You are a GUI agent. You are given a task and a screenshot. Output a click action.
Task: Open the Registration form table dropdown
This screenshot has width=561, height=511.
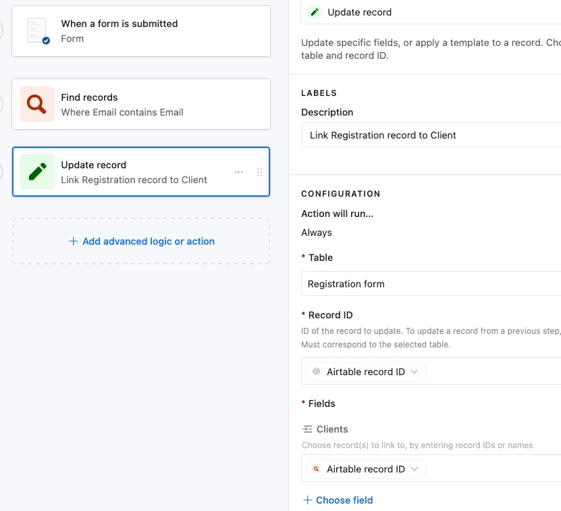coord(432,284)
